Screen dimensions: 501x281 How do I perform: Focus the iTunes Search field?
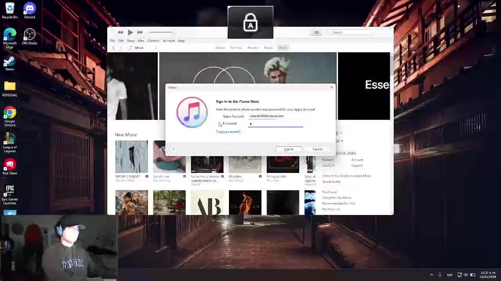pos(348,32)
